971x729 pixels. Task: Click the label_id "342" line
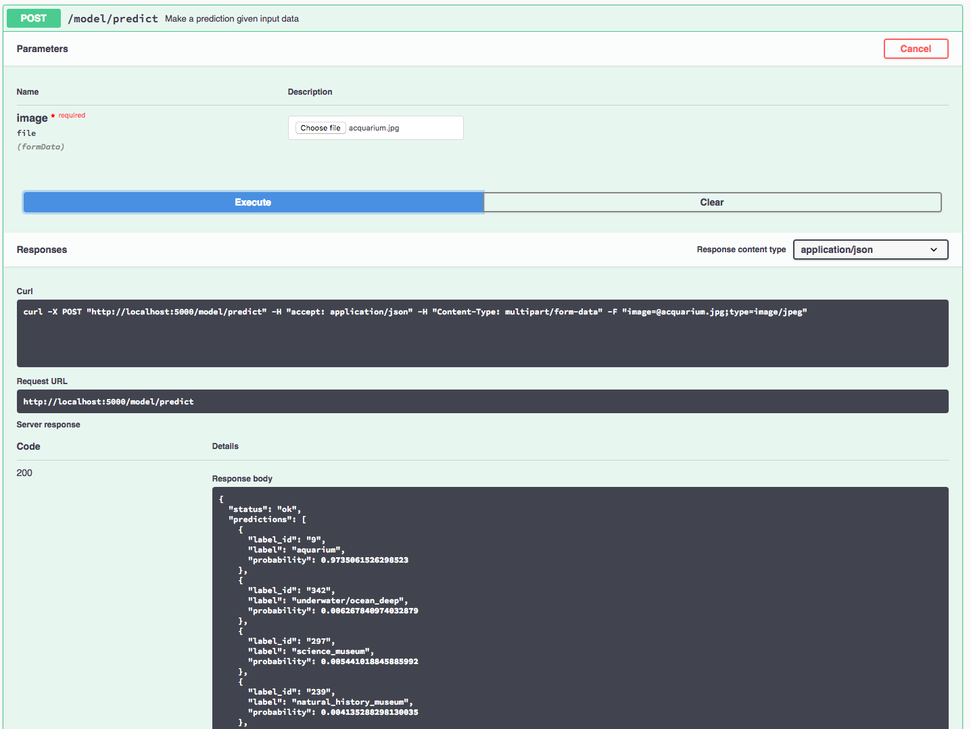coord(291,590)
